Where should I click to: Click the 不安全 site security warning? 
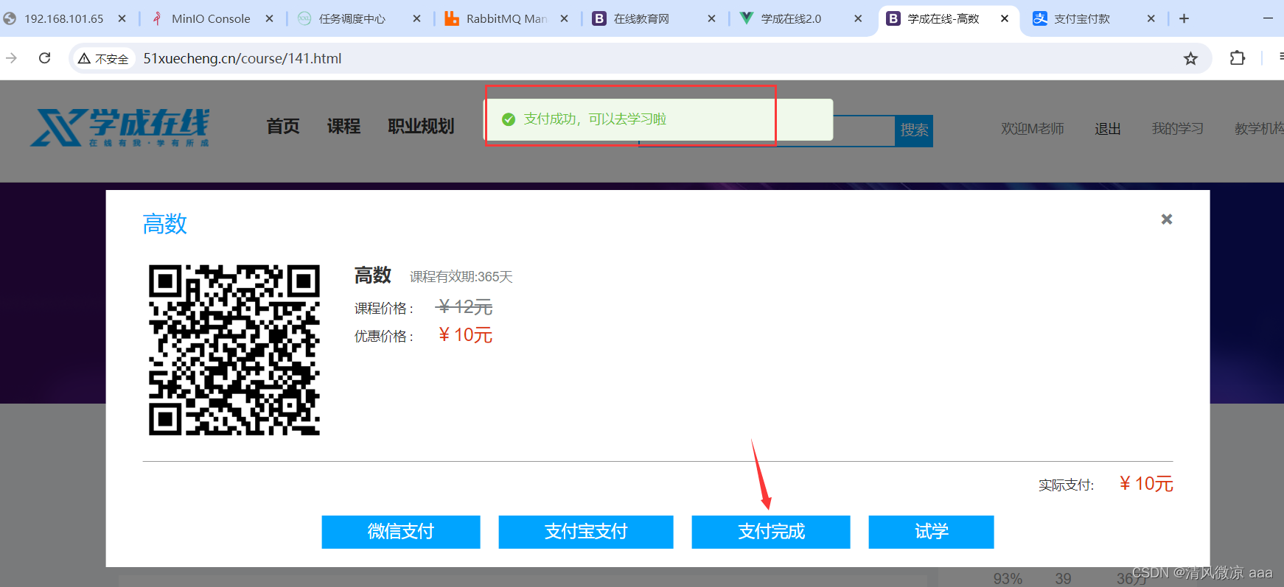click(103, 58)
